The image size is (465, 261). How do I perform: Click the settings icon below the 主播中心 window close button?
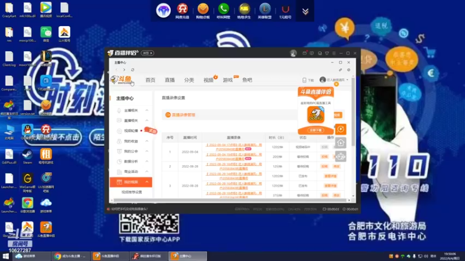(x=349, y=70)
